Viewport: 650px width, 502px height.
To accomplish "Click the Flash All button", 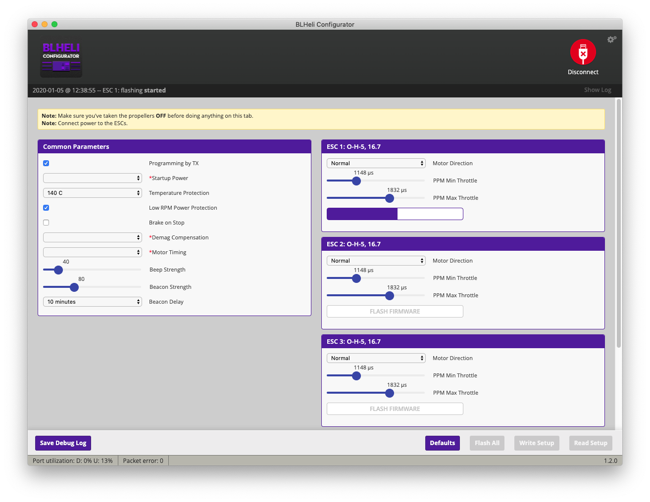I will [487, 443].
